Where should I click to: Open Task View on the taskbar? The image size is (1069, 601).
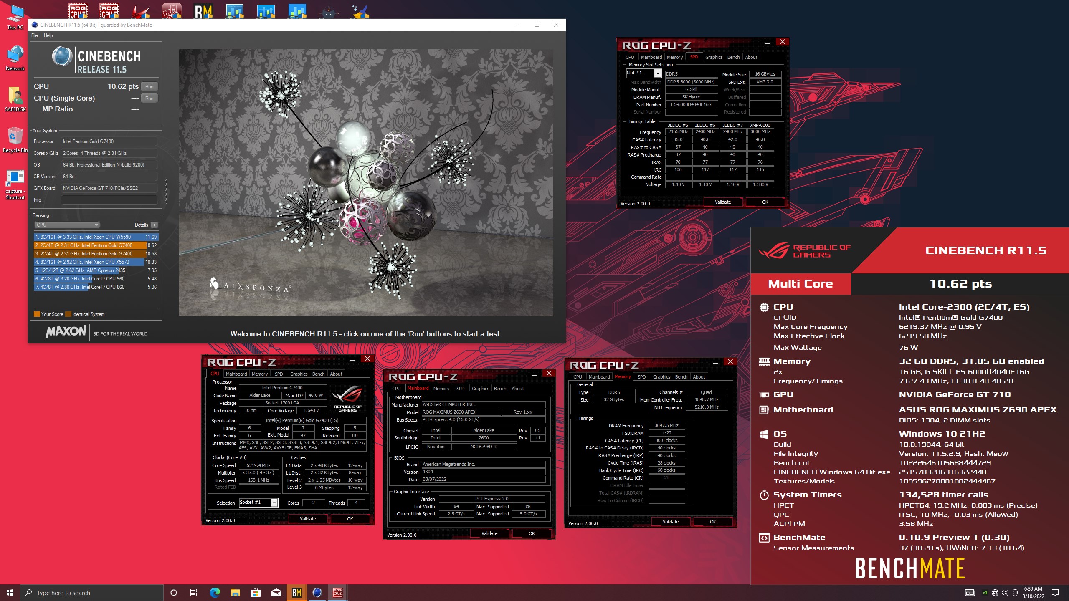[194, 593]
